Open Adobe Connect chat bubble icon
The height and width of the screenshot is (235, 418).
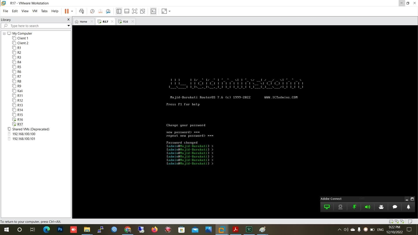point(394,207)
